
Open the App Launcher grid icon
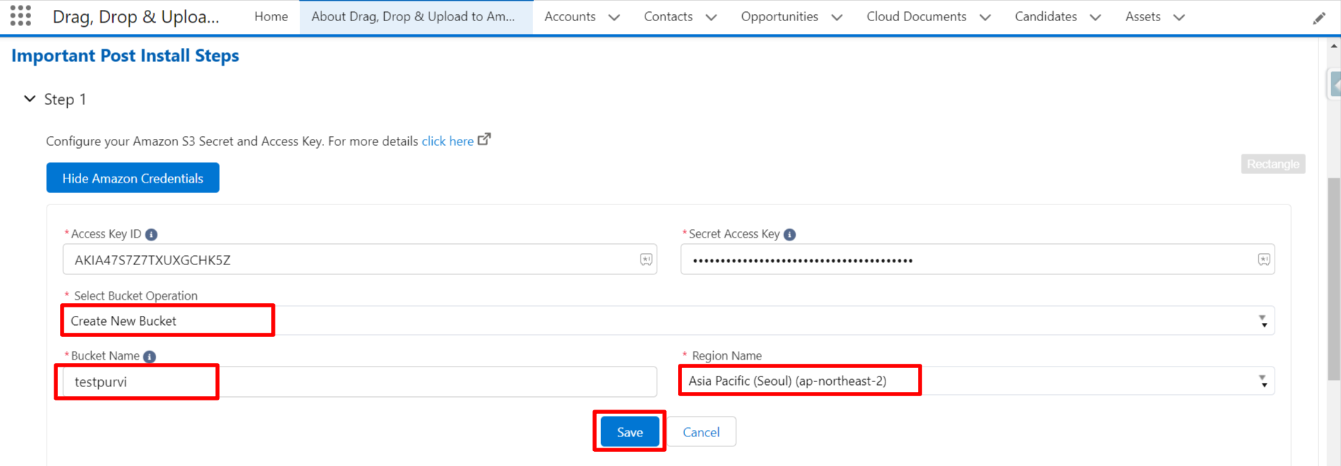point(20,16)
